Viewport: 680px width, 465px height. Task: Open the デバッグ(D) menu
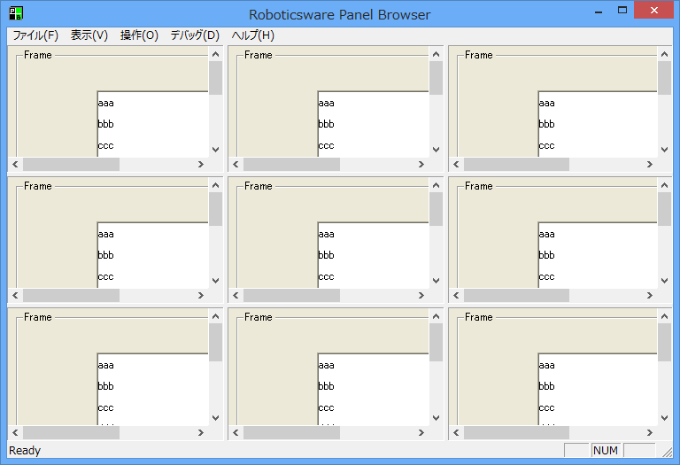pos(195,35)
